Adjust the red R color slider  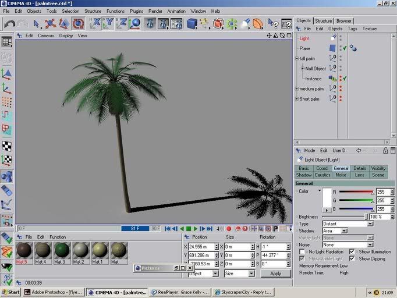pyautogui.click(x=356, y=191)
